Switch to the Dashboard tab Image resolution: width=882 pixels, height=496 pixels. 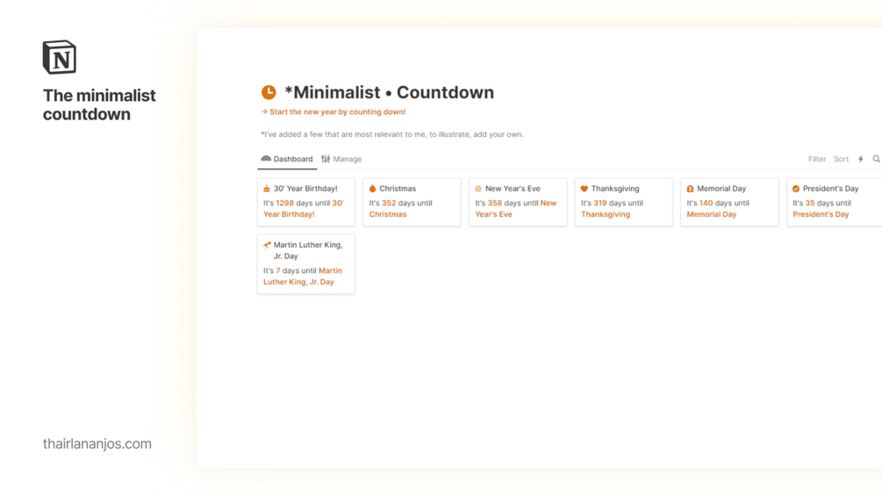(x=287, y=159)
